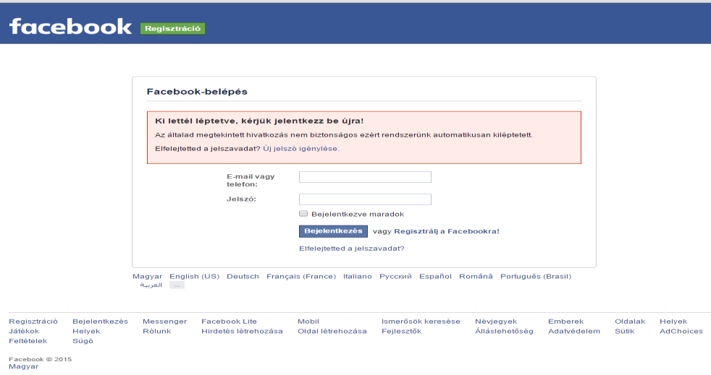Open the Új jelszó igénylése link
711x375 pixels.
click(300, 148)
